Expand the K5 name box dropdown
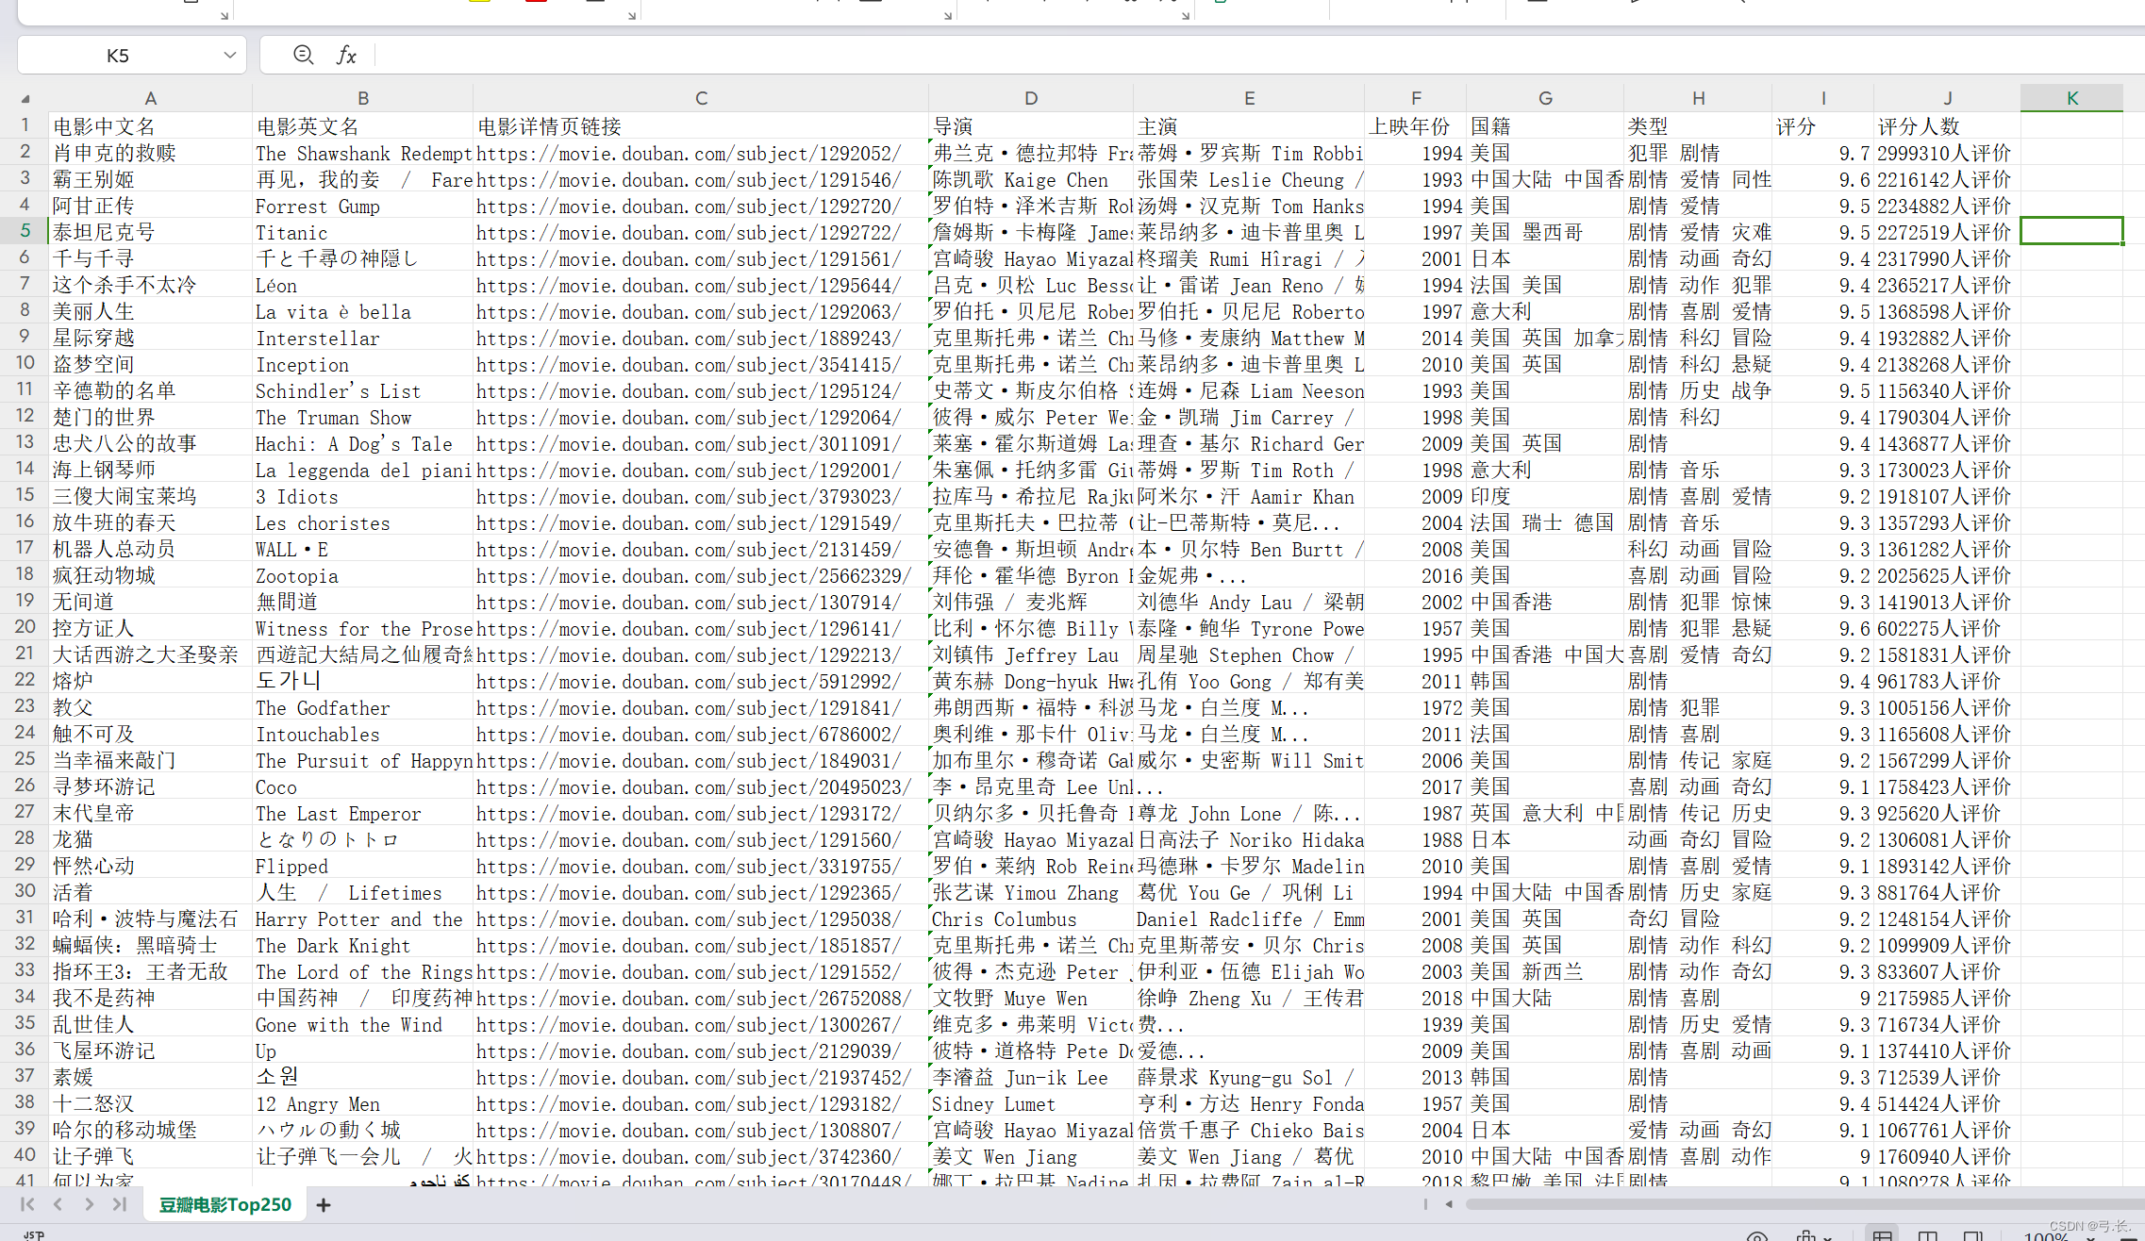 point(229,55)
